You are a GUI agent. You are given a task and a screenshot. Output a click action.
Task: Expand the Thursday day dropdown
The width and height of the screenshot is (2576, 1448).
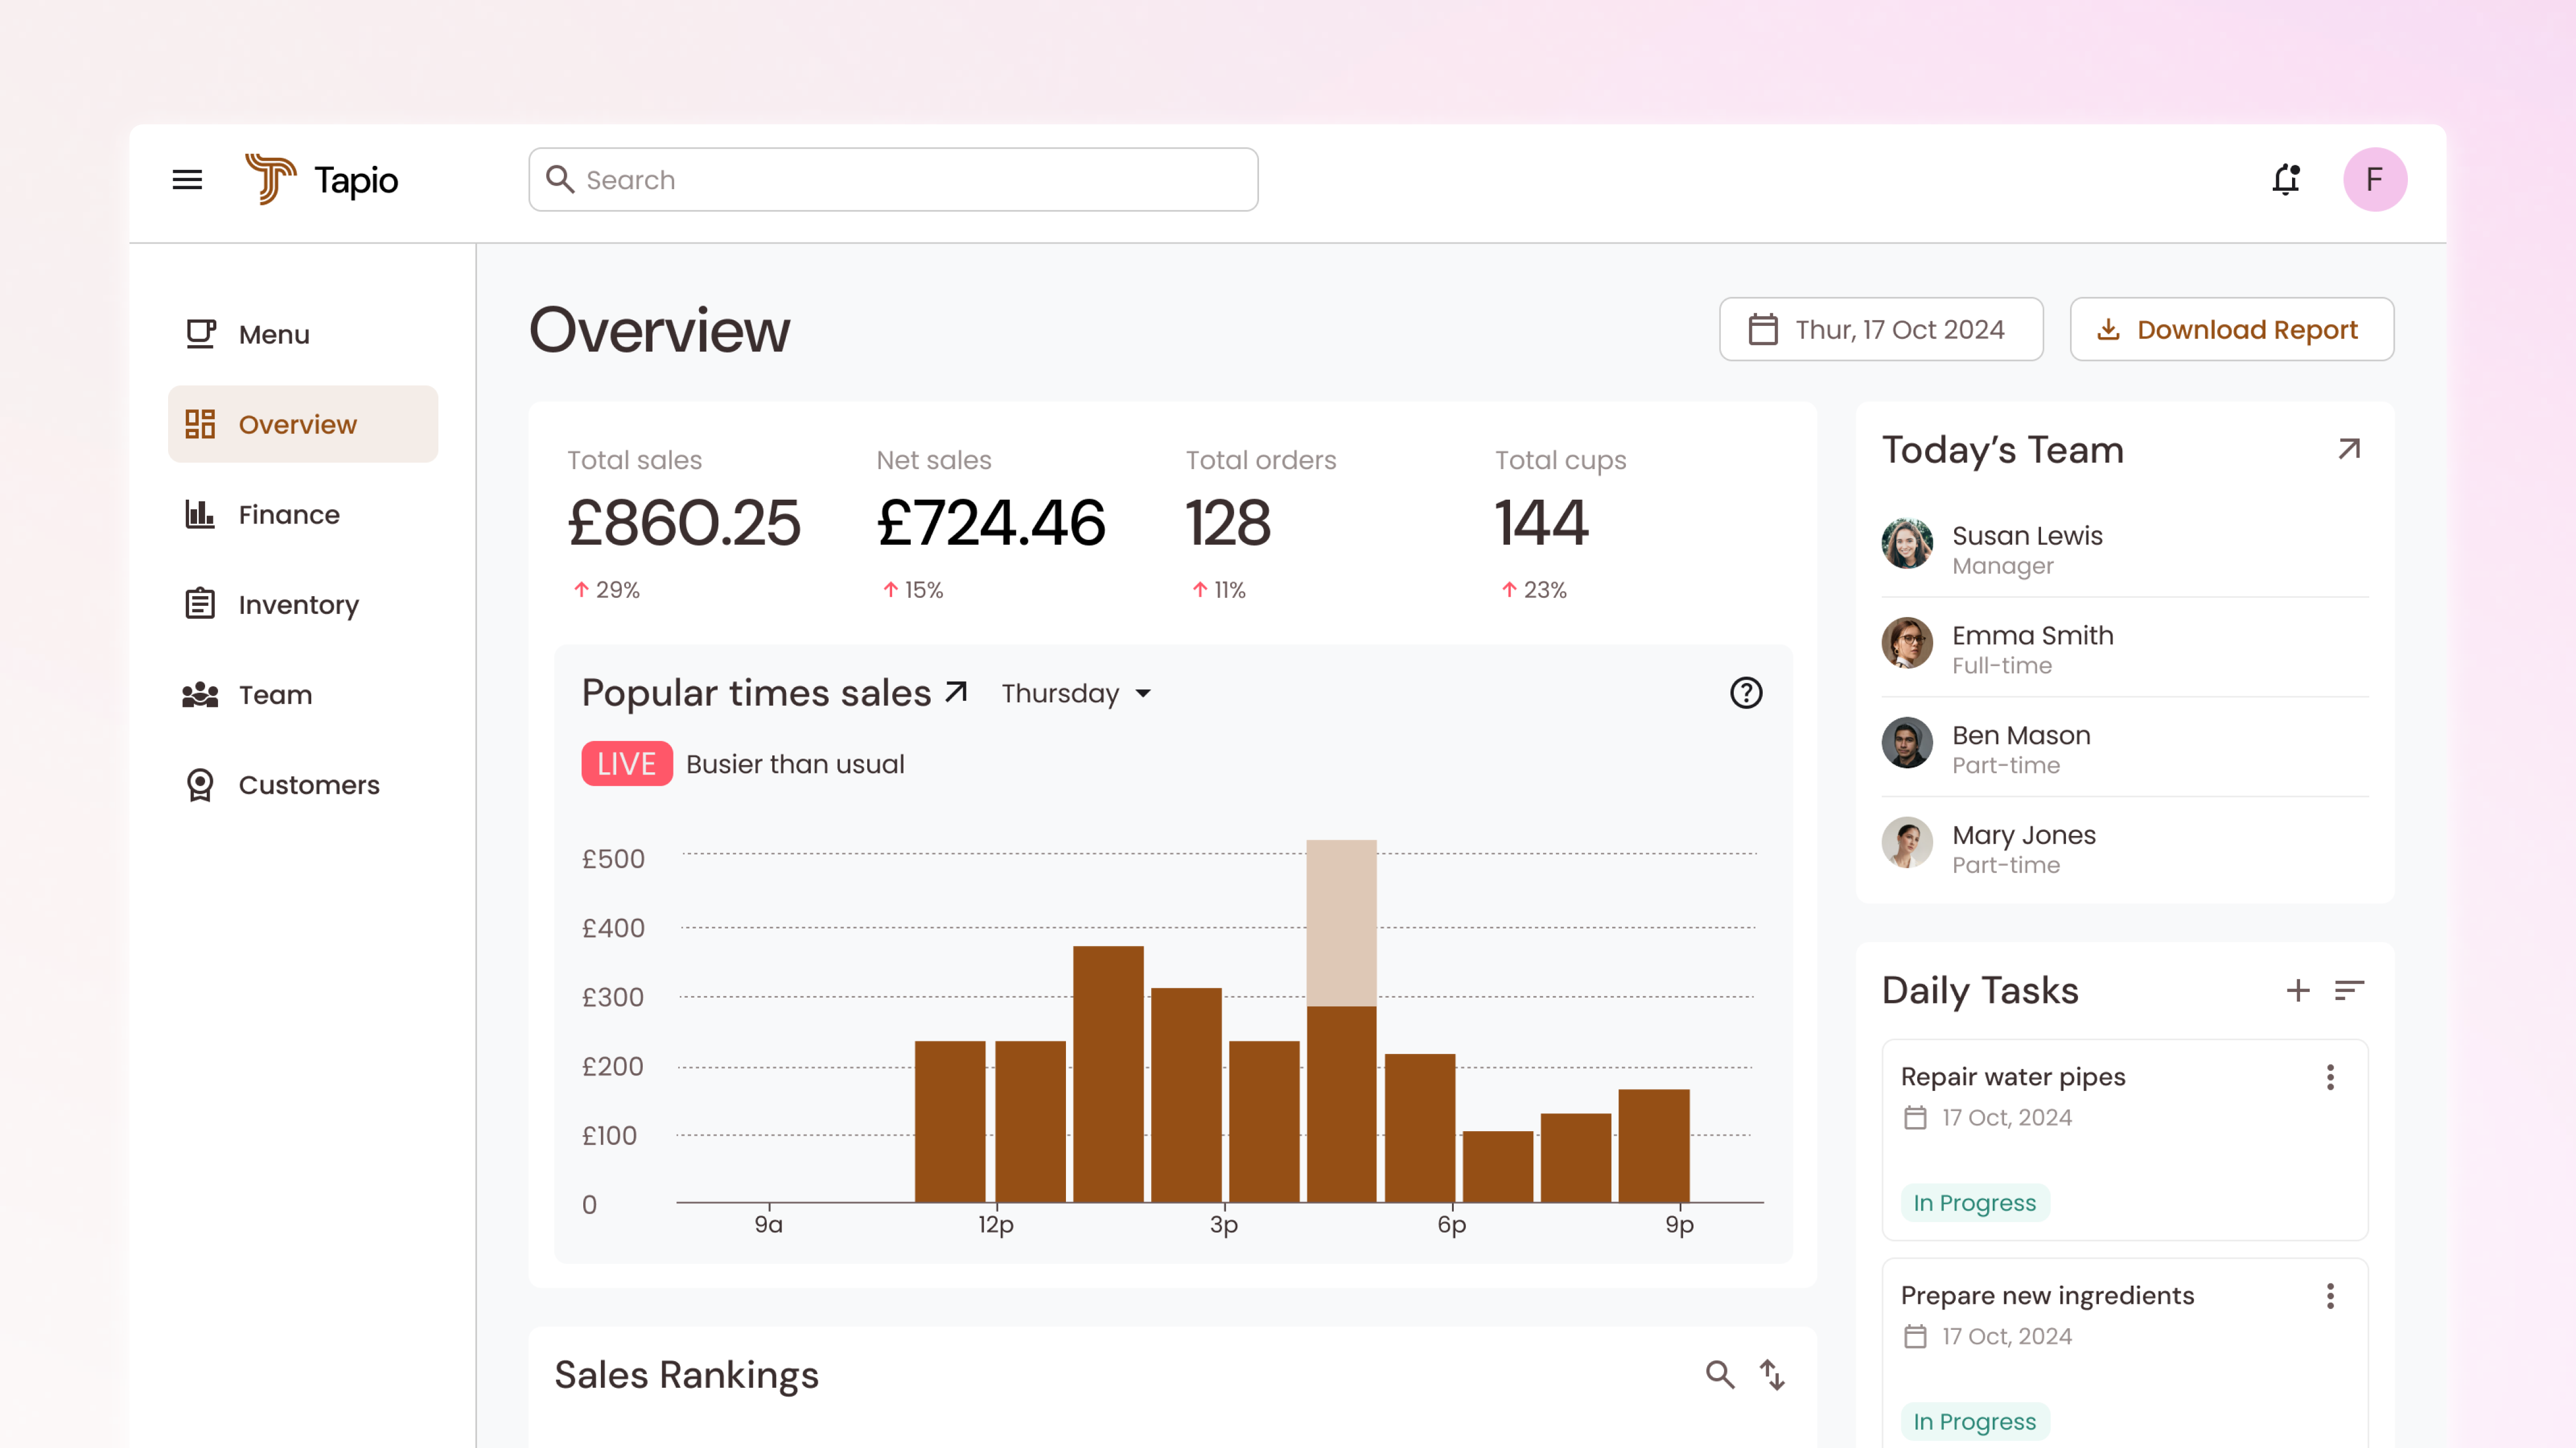(x=1076, y=693)
